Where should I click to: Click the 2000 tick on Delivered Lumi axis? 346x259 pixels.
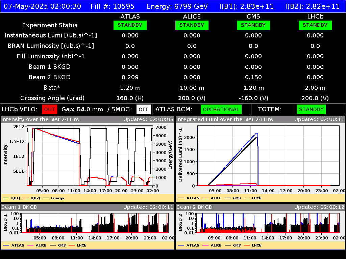coord(190,138)
